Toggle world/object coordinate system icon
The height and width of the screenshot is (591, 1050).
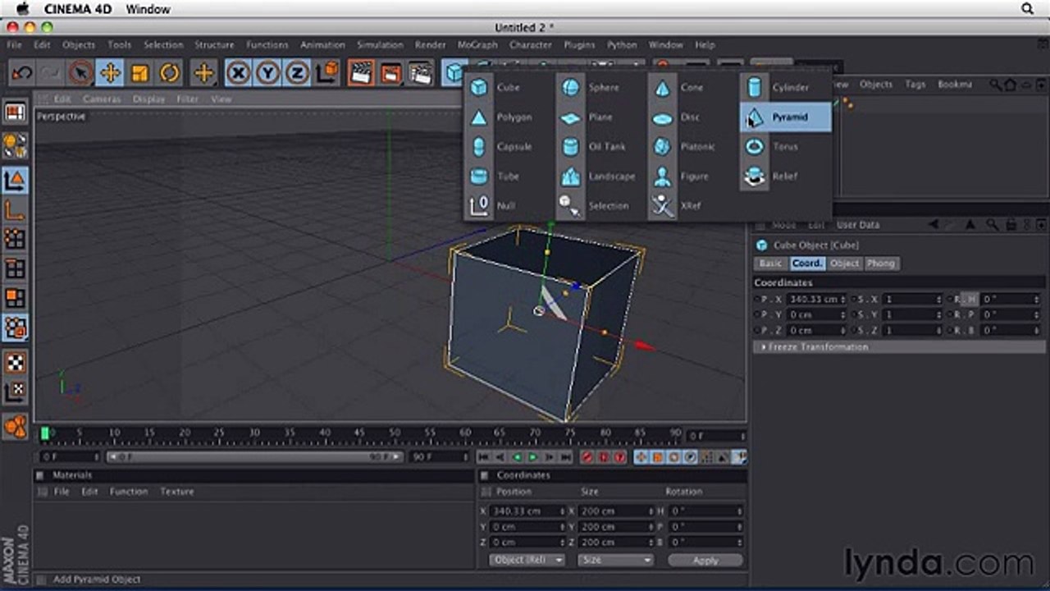coord(327,73)
